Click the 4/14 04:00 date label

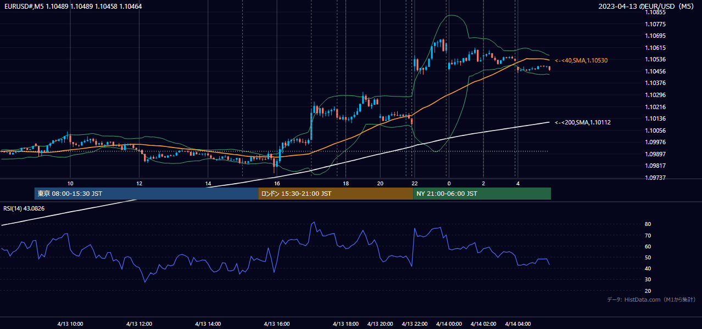(x=517, y=324)
